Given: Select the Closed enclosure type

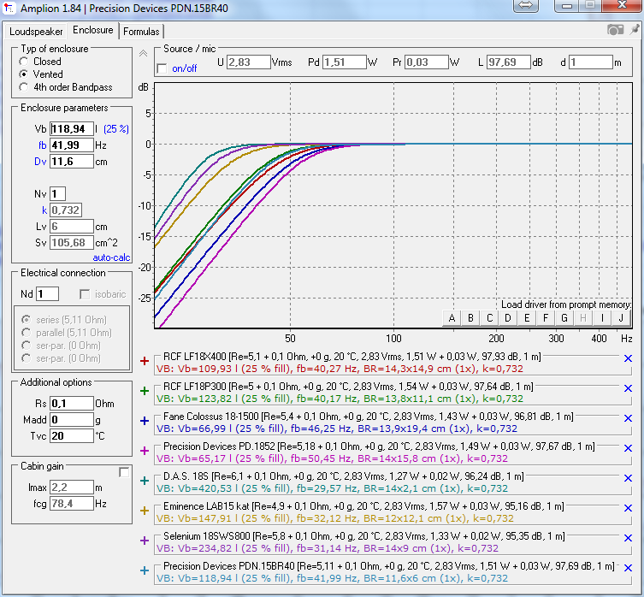Looking at the screenshot, I should click(24, 62).
